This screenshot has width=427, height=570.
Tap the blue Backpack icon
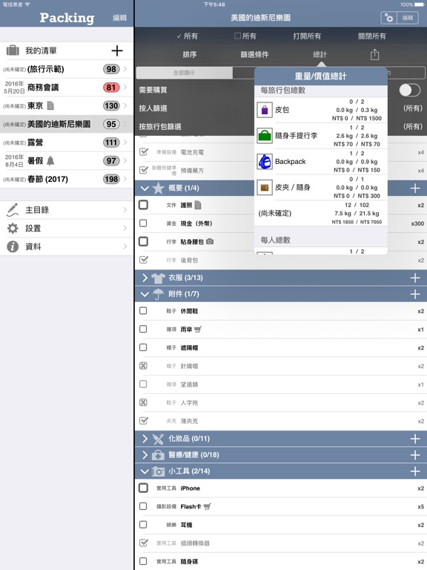(x=265, y=161)
